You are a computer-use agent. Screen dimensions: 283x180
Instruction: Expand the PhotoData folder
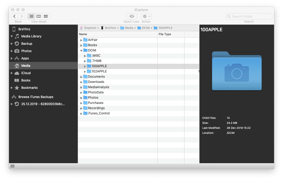(81, 92)
